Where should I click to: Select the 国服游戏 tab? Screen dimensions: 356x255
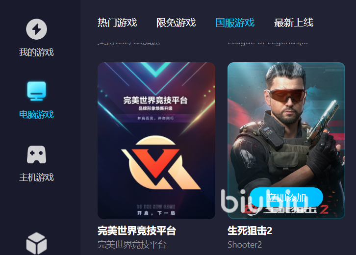[x=235, y=23]
